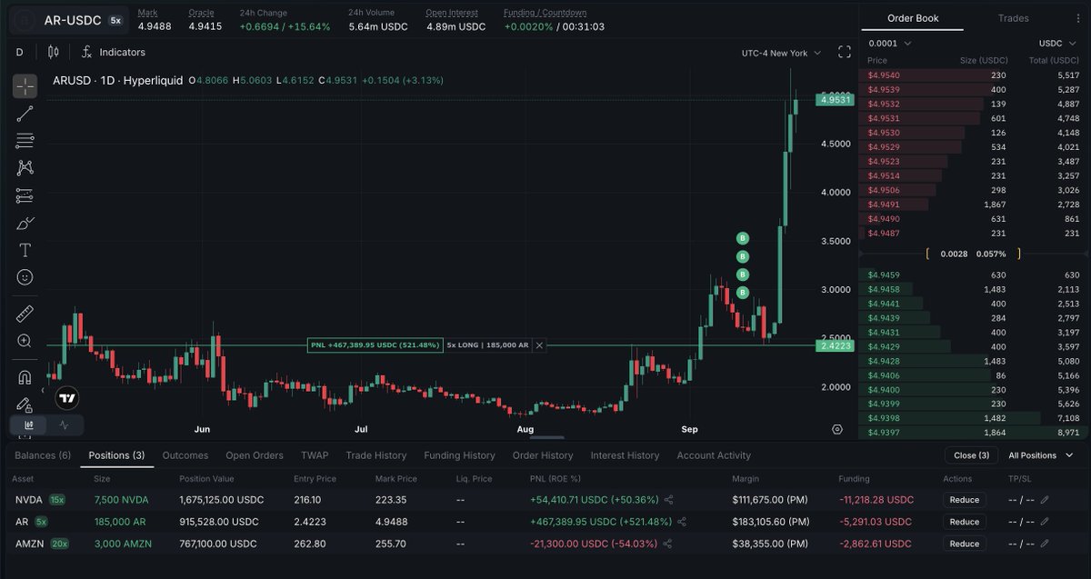Share the AR position PNL
The image size is (1091, 579).
tap(682, 522)
